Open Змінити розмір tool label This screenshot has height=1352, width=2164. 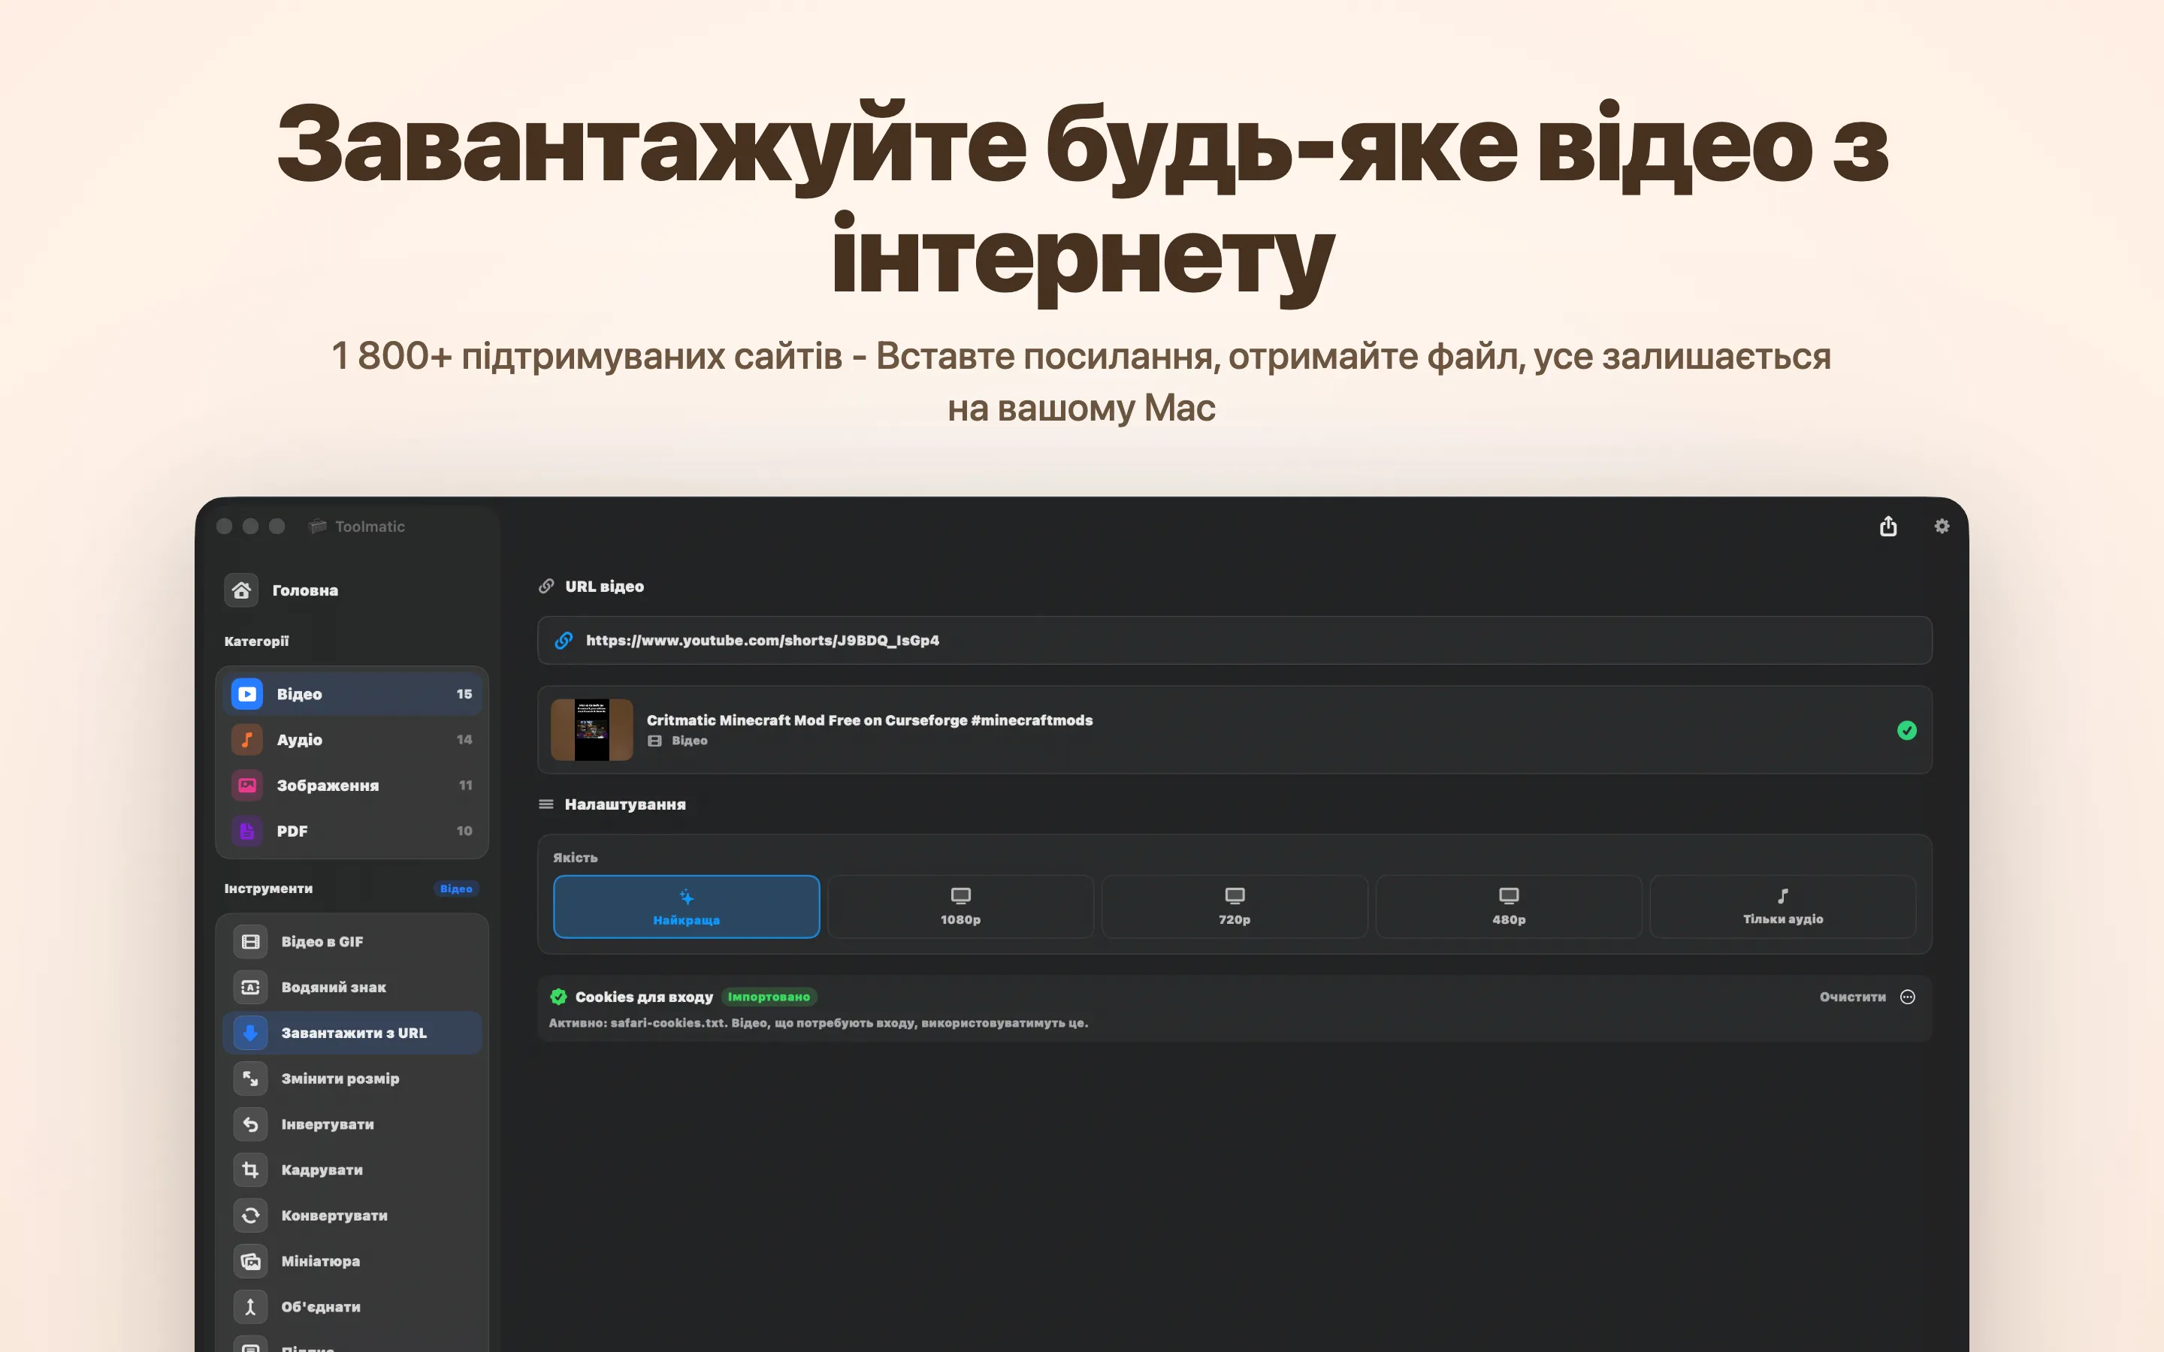coord(340,1079)
